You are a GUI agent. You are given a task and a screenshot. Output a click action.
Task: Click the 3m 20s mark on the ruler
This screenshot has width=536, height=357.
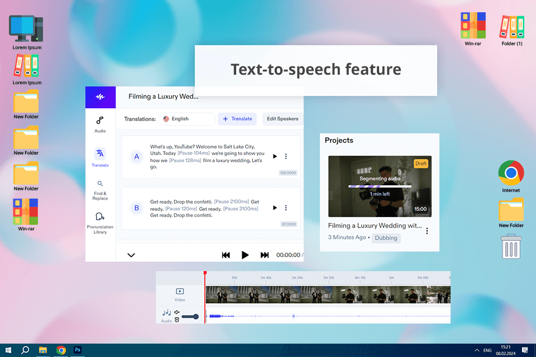point(328,278)
